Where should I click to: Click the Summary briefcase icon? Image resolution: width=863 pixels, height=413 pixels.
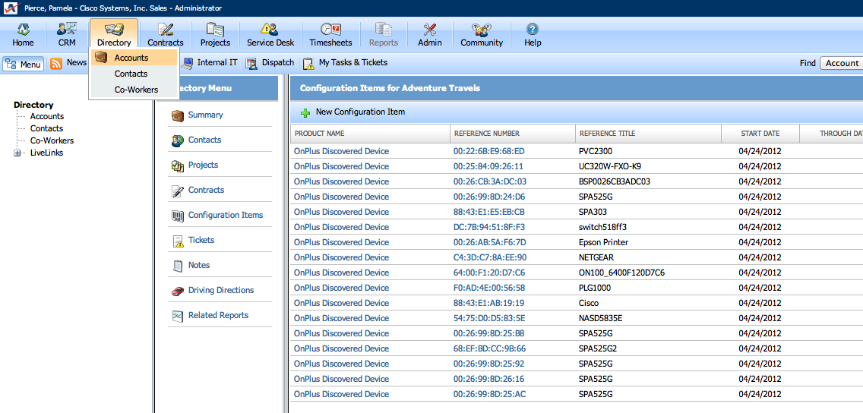(177, 115)
